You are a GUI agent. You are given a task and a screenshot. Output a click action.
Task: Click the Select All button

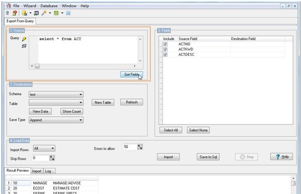[171, 130]
